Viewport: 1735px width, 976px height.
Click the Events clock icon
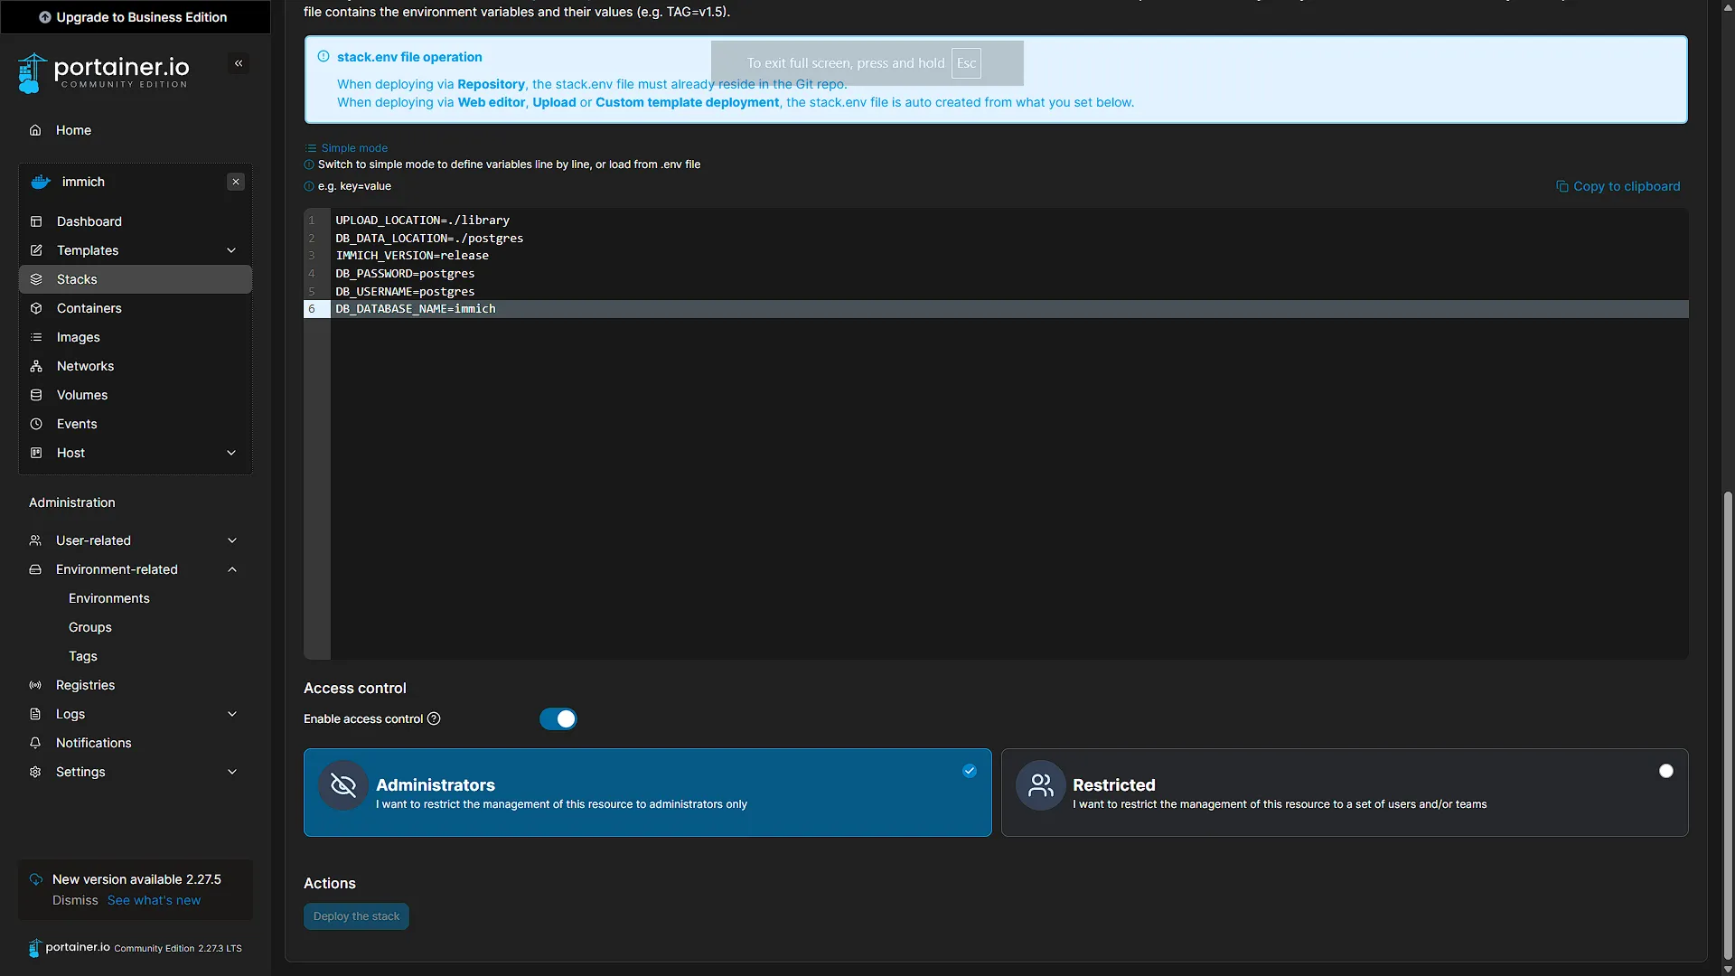coord(36,424)
